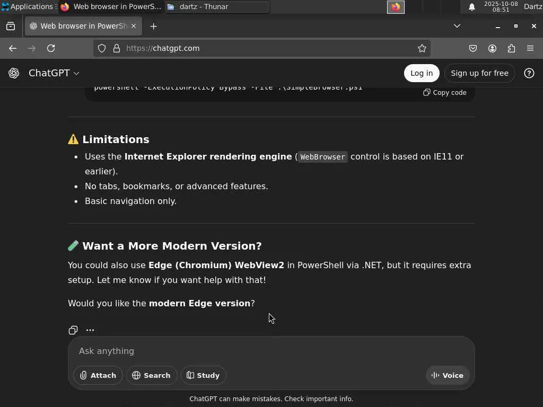
Task: Open tracking protection shield icon
Action: coord(101,48)
